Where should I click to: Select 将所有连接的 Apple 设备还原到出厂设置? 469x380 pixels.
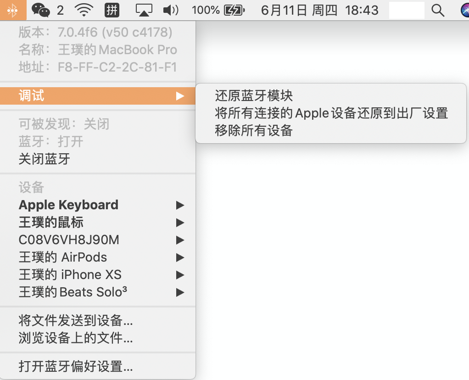pyautogui.click(x=331, y=113)
